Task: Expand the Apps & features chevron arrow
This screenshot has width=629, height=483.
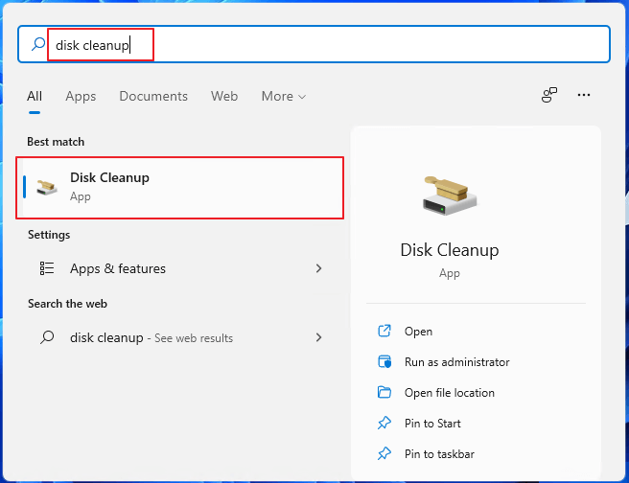Action: (318, 269)
